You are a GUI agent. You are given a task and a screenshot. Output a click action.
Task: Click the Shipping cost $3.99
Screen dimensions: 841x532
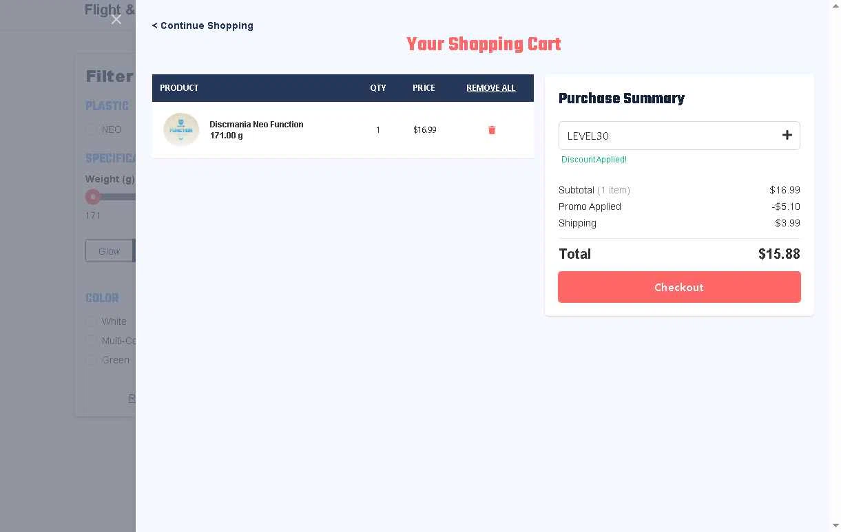(787, 223)
